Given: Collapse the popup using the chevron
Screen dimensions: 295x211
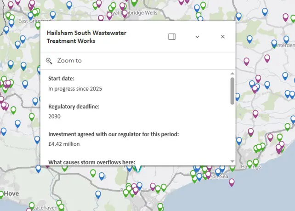Looking at the screenshot, I should tap(197, 37).
